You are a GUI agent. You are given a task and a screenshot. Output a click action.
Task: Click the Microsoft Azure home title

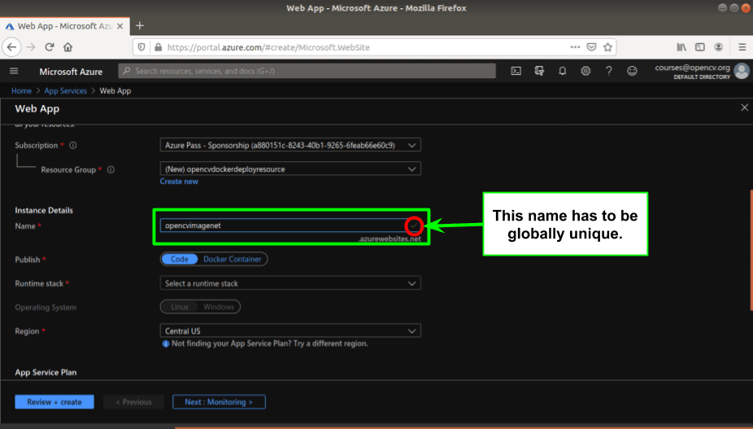pyautogui.click(x=71, y=72)
